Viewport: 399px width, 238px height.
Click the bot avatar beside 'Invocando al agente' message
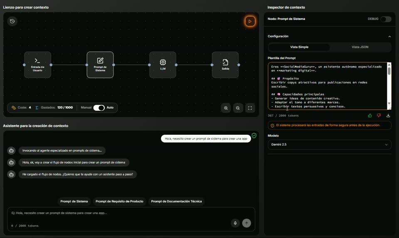pos(12,151)
